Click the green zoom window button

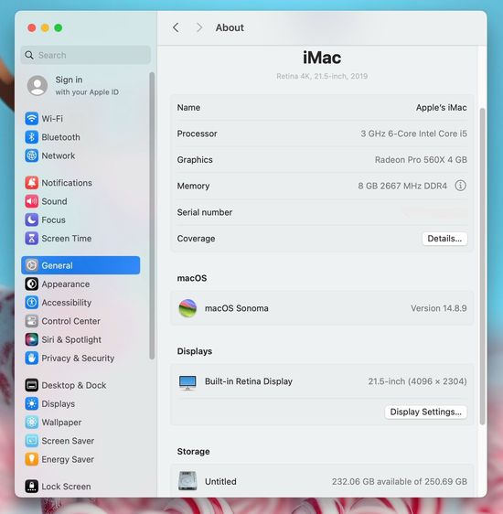(59, 27)
